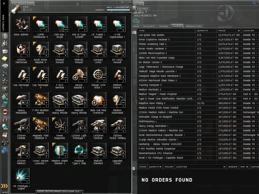This screenshot has height=194, width=259.
Task: Open the Jukebox headphones sidebar icon
Action: point(5,142)
